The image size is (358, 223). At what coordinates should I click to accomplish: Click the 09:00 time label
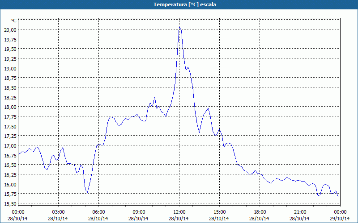pyautogui.click(x=139, y=212)
